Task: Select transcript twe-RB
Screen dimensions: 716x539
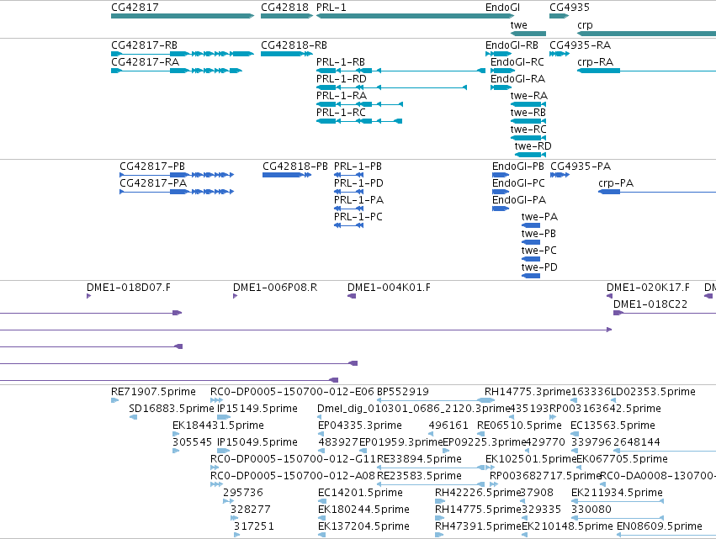Action: (528, 121)
